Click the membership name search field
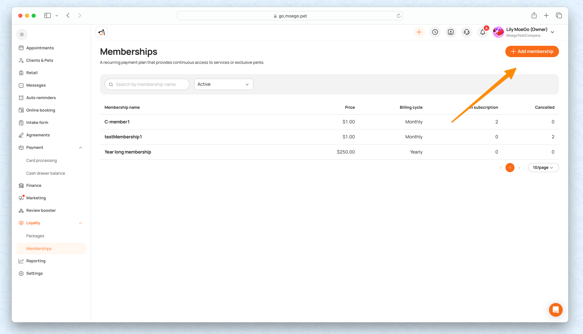 147,84
